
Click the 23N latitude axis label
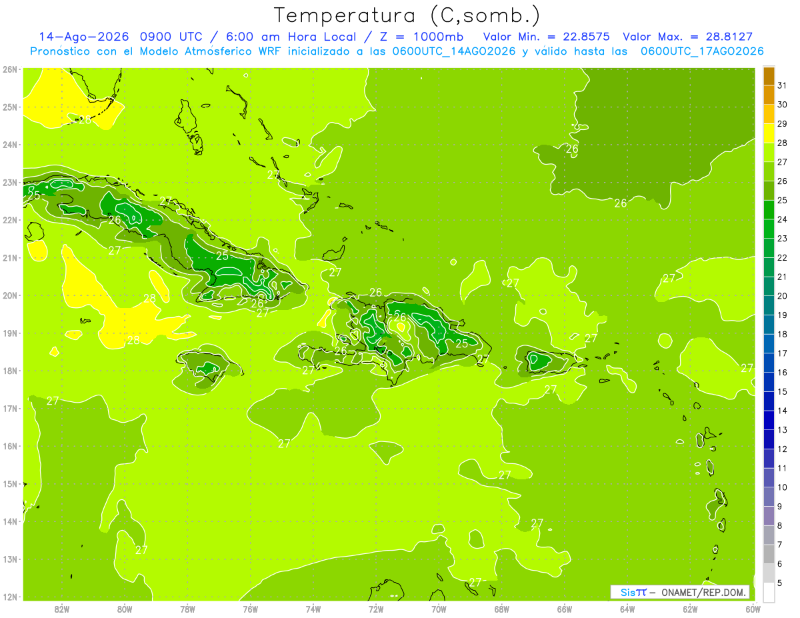[9, 183]
